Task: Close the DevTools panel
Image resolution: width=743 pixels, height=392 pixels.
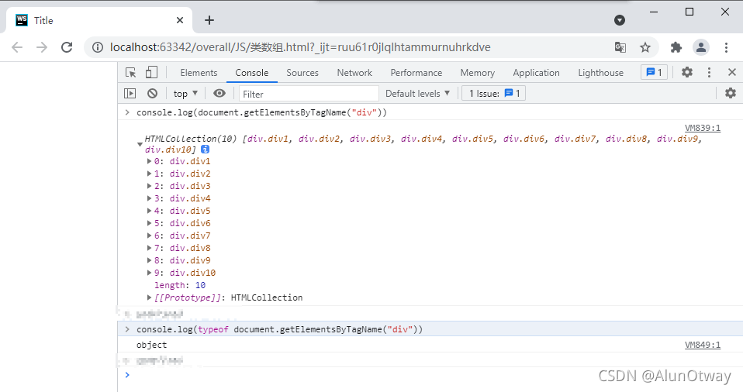Action: coord(732,72)
